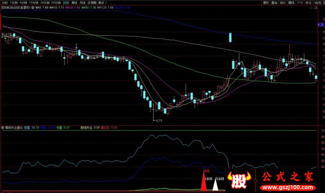
Task: Switch to the 周线 weekly chart tab
Action: (x=74, y=3)
